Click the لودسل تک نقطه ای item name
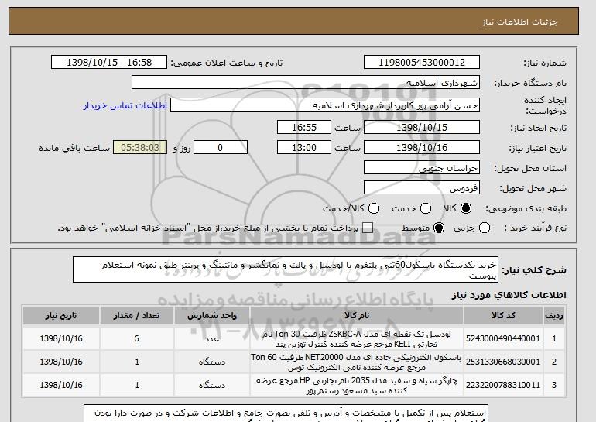Image resolution: width=596 pixels, height=422 pixels. click(x=357, y=338)
